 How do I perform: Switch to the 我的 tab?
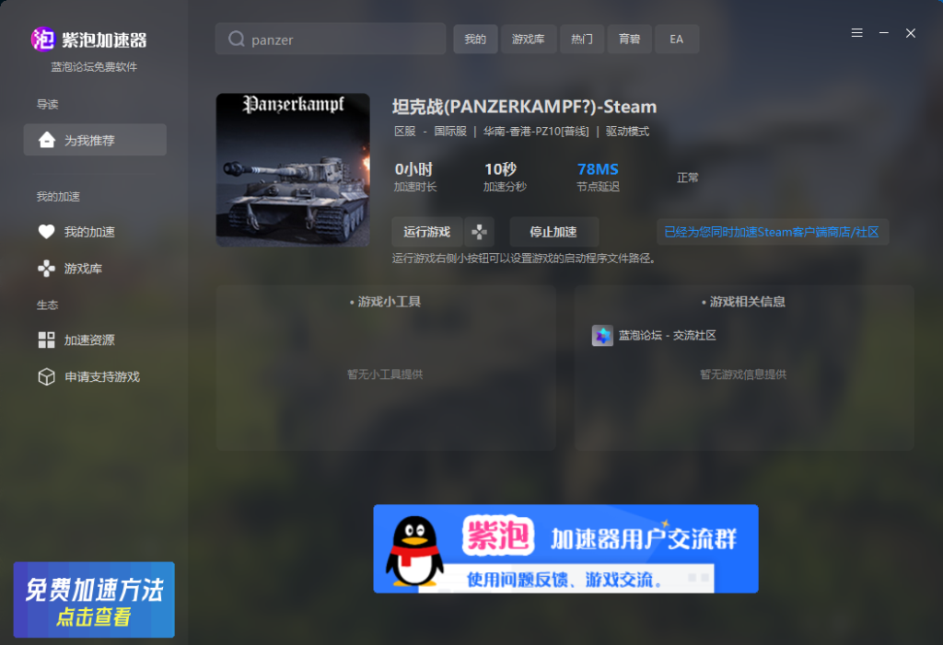tap(475, 39)
